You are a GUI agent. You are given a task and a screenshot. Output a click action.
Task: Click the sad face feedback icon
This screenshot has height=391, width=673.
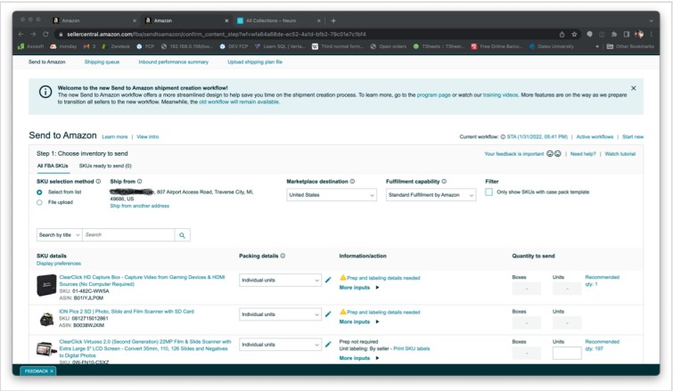(x=557, y=153)
